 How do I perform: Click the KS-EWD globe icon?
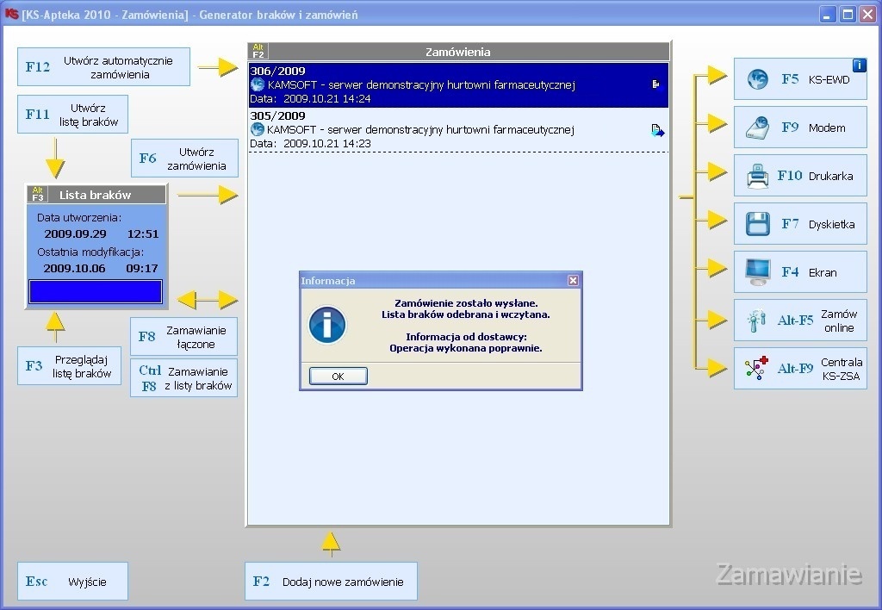point(757,79)
